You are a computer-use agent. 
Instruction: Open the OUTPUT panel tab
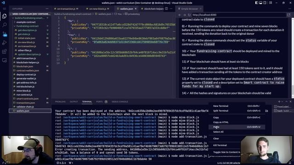click(x=73, y=102)
